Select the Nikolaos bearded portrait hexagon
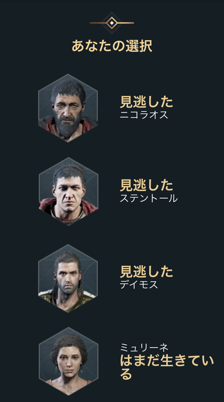 [68, 108]
